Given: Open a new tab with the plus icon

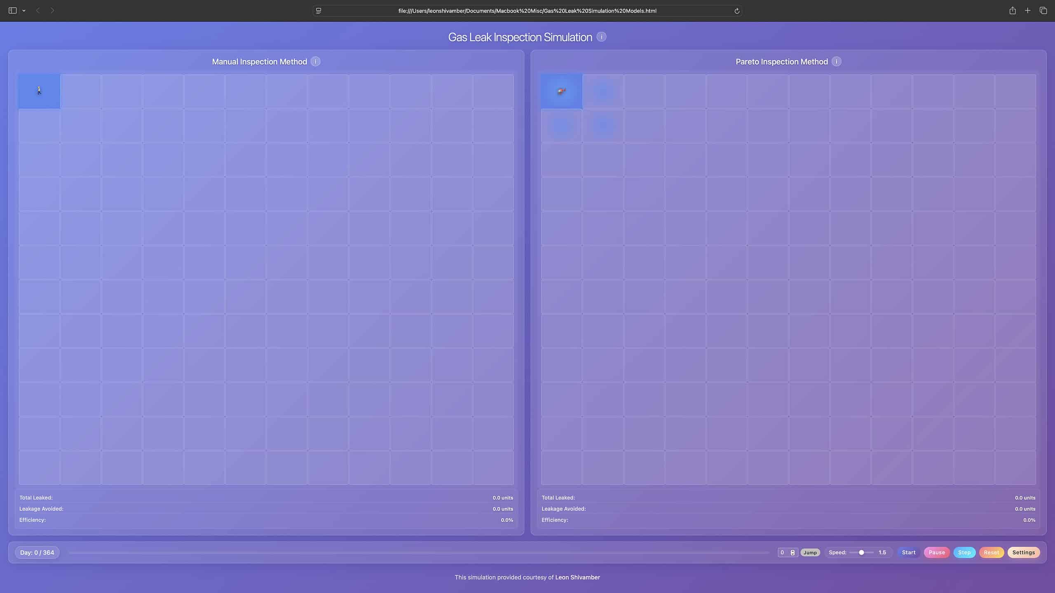Looking at the screenshot, I should (x=1027, y=11).
